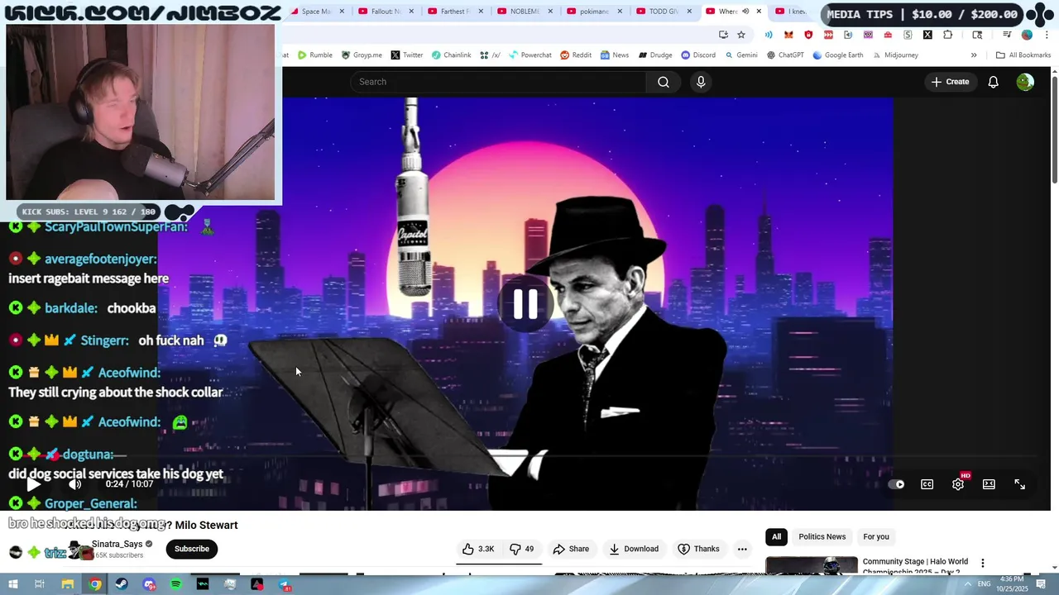The width and height of the screenshot is (1059, 595).
Task: Switch to theater mode in the player
Action: pyautogui.click(x=989, y=484)
